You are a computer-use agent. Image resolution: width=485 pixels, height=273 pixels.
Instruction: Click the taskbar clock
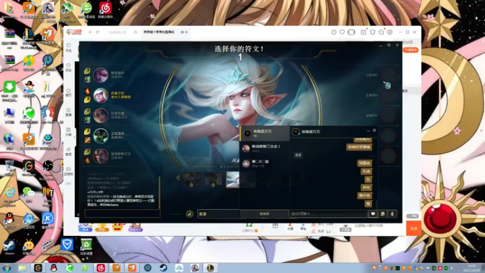[x=472, y=268]
